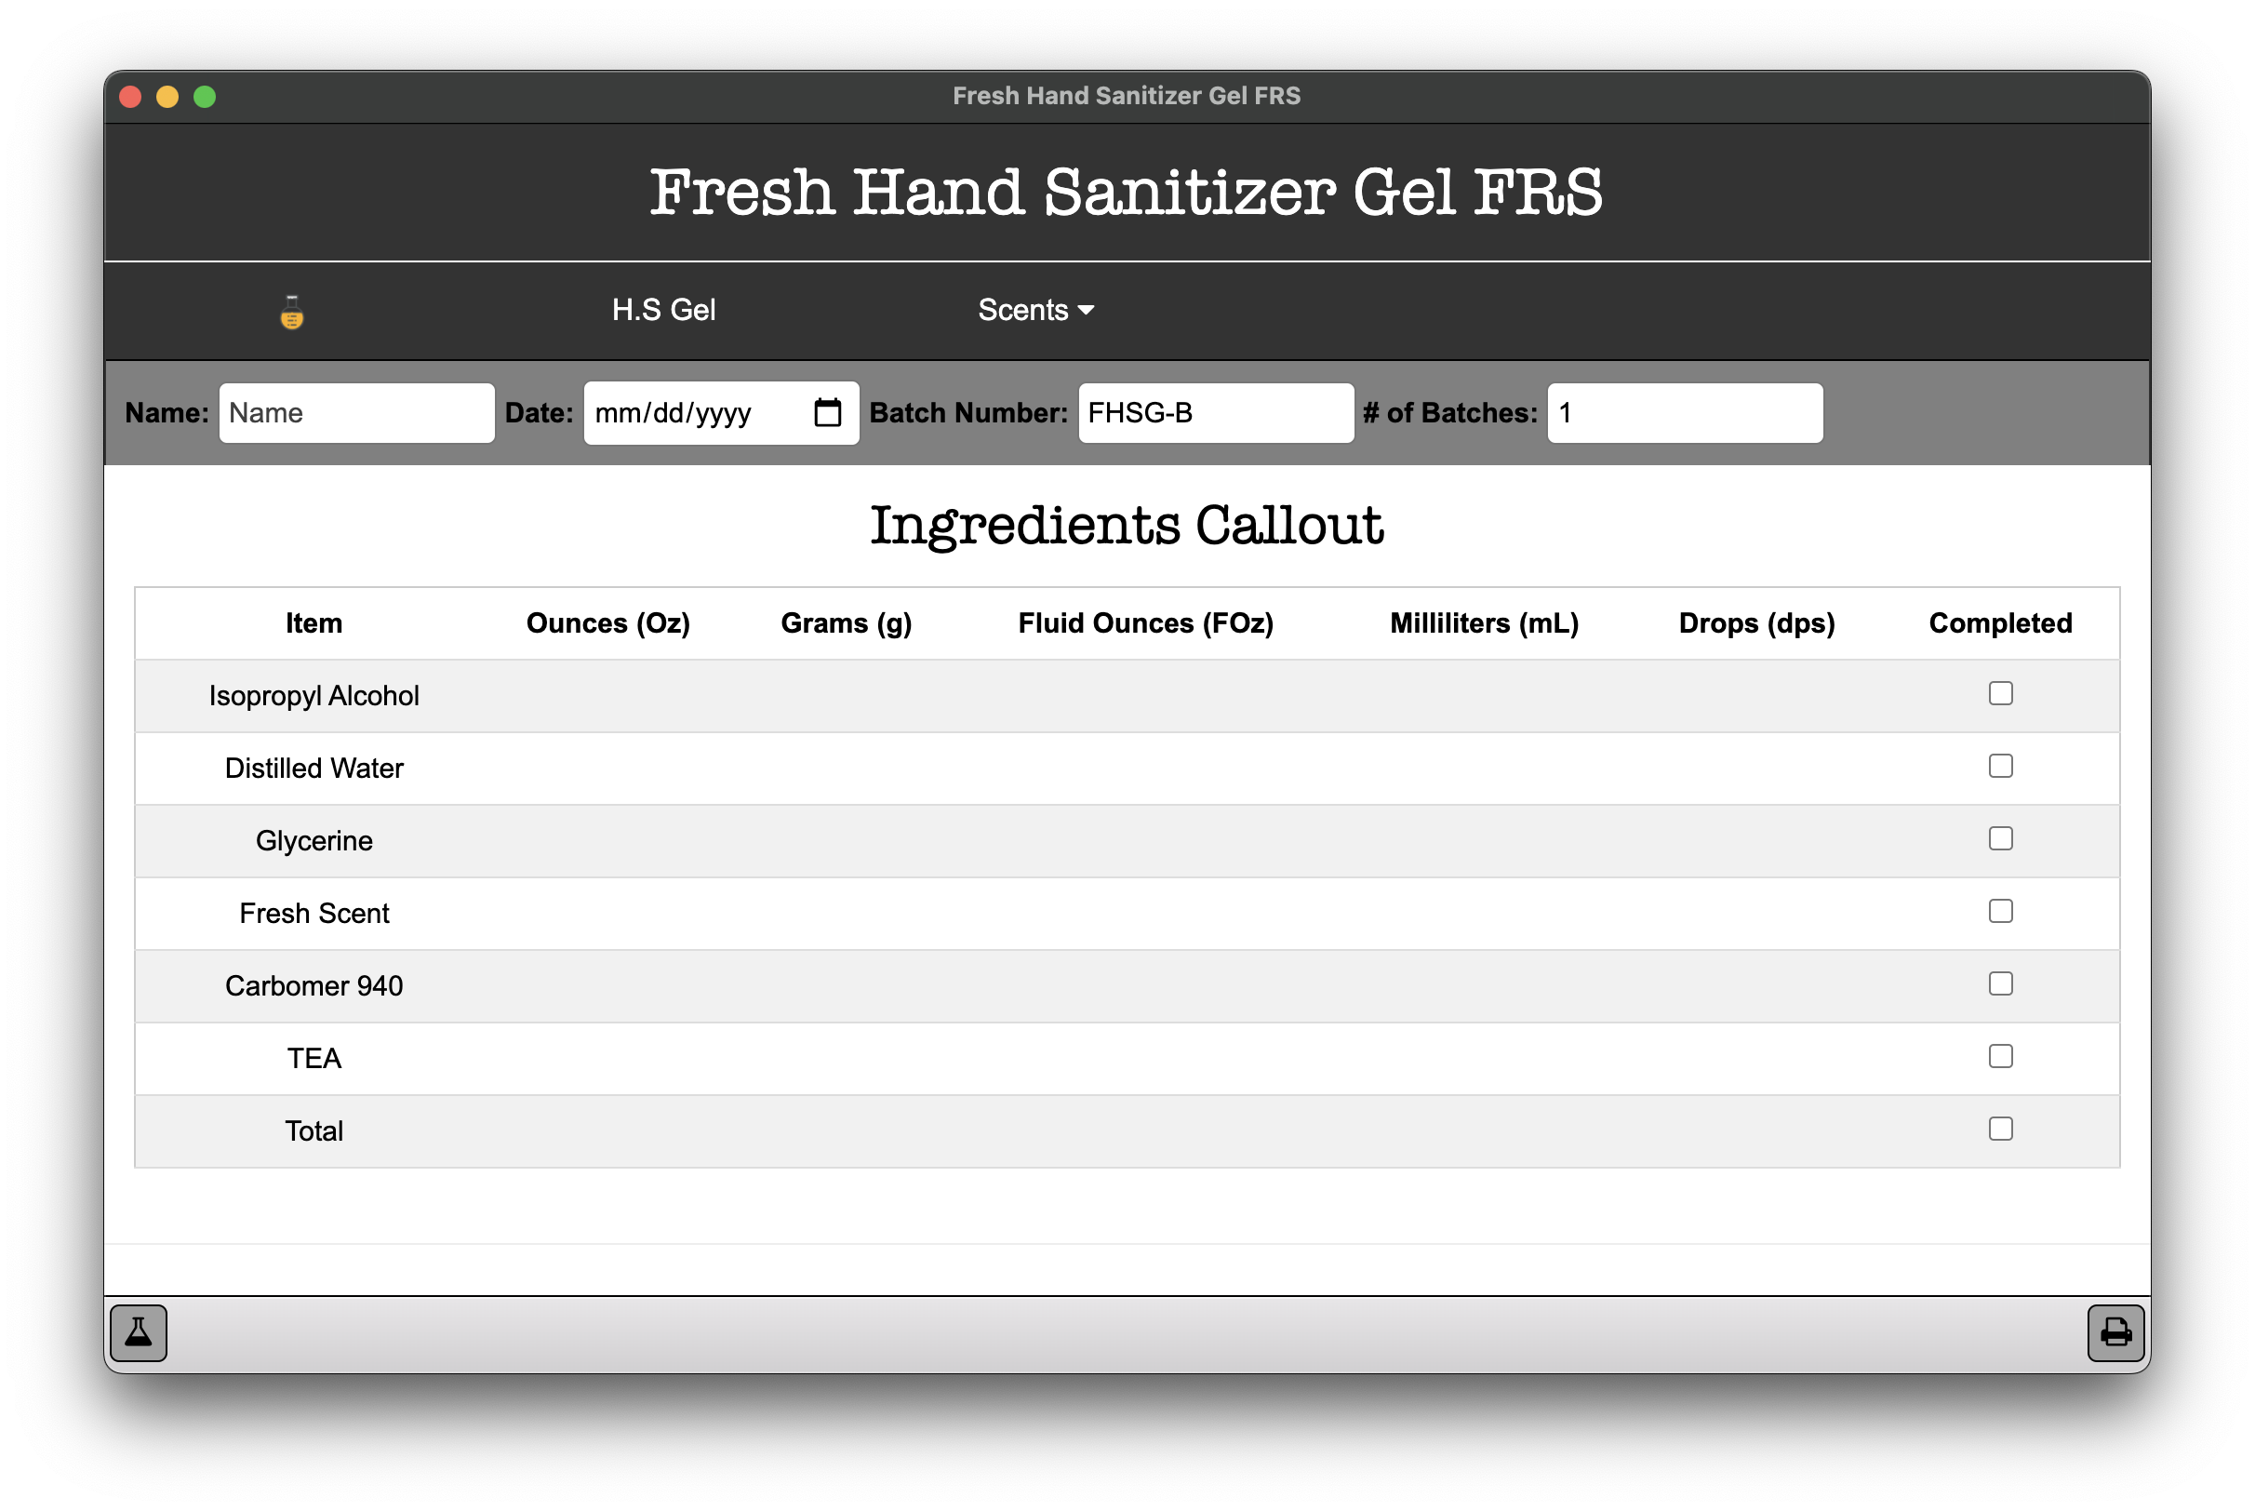
Task: Check the Carbomer 940 completed box
Action: tap(2001, 983)
